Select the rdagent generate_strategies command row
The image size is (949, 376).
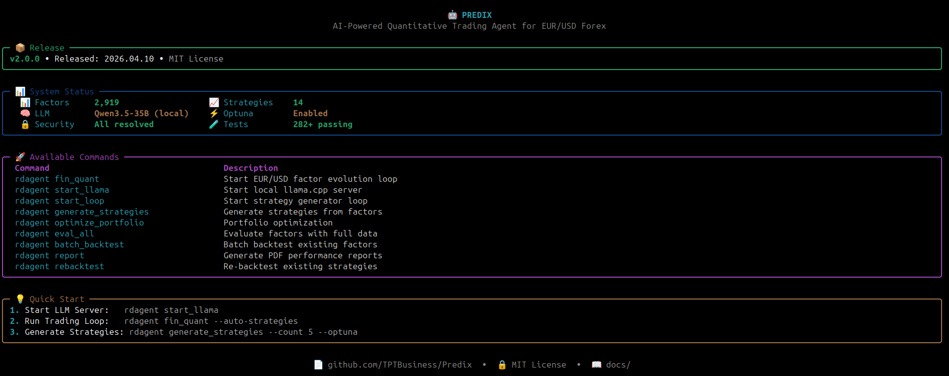pos(82,212)
